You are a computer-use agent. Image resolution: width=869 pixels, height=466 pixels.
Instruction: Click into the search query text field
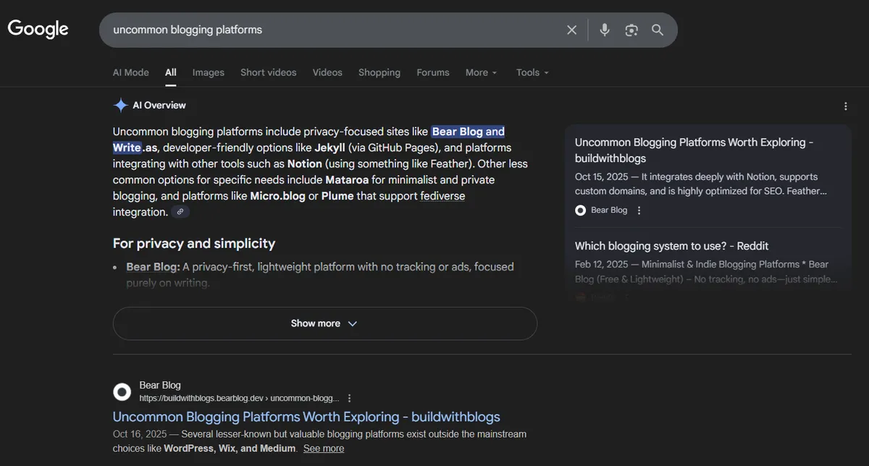326,30
